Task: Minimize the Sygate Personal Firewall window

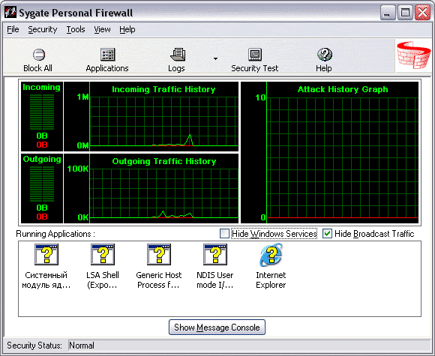Action: tap(388, 13)
